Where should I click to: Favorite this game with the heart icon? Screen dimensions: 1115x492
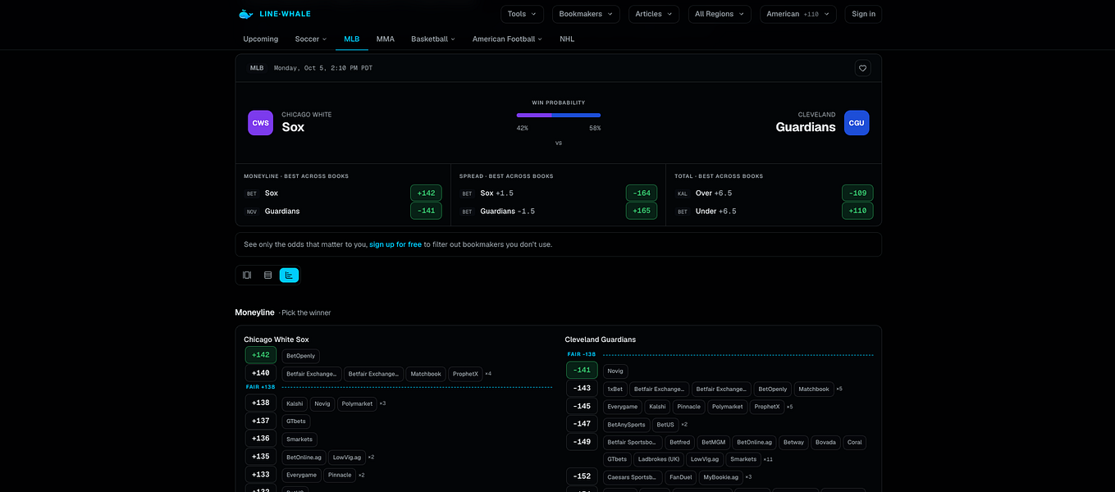[x=862, y=68]
